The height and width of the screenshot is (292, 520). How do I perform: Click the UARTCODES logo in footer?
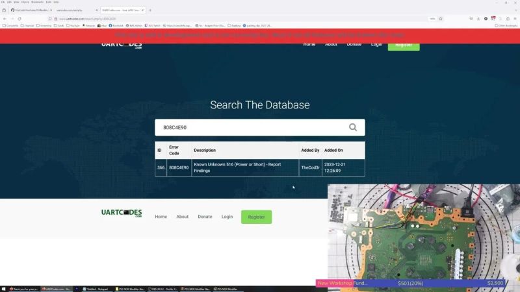tap(122, 213)
